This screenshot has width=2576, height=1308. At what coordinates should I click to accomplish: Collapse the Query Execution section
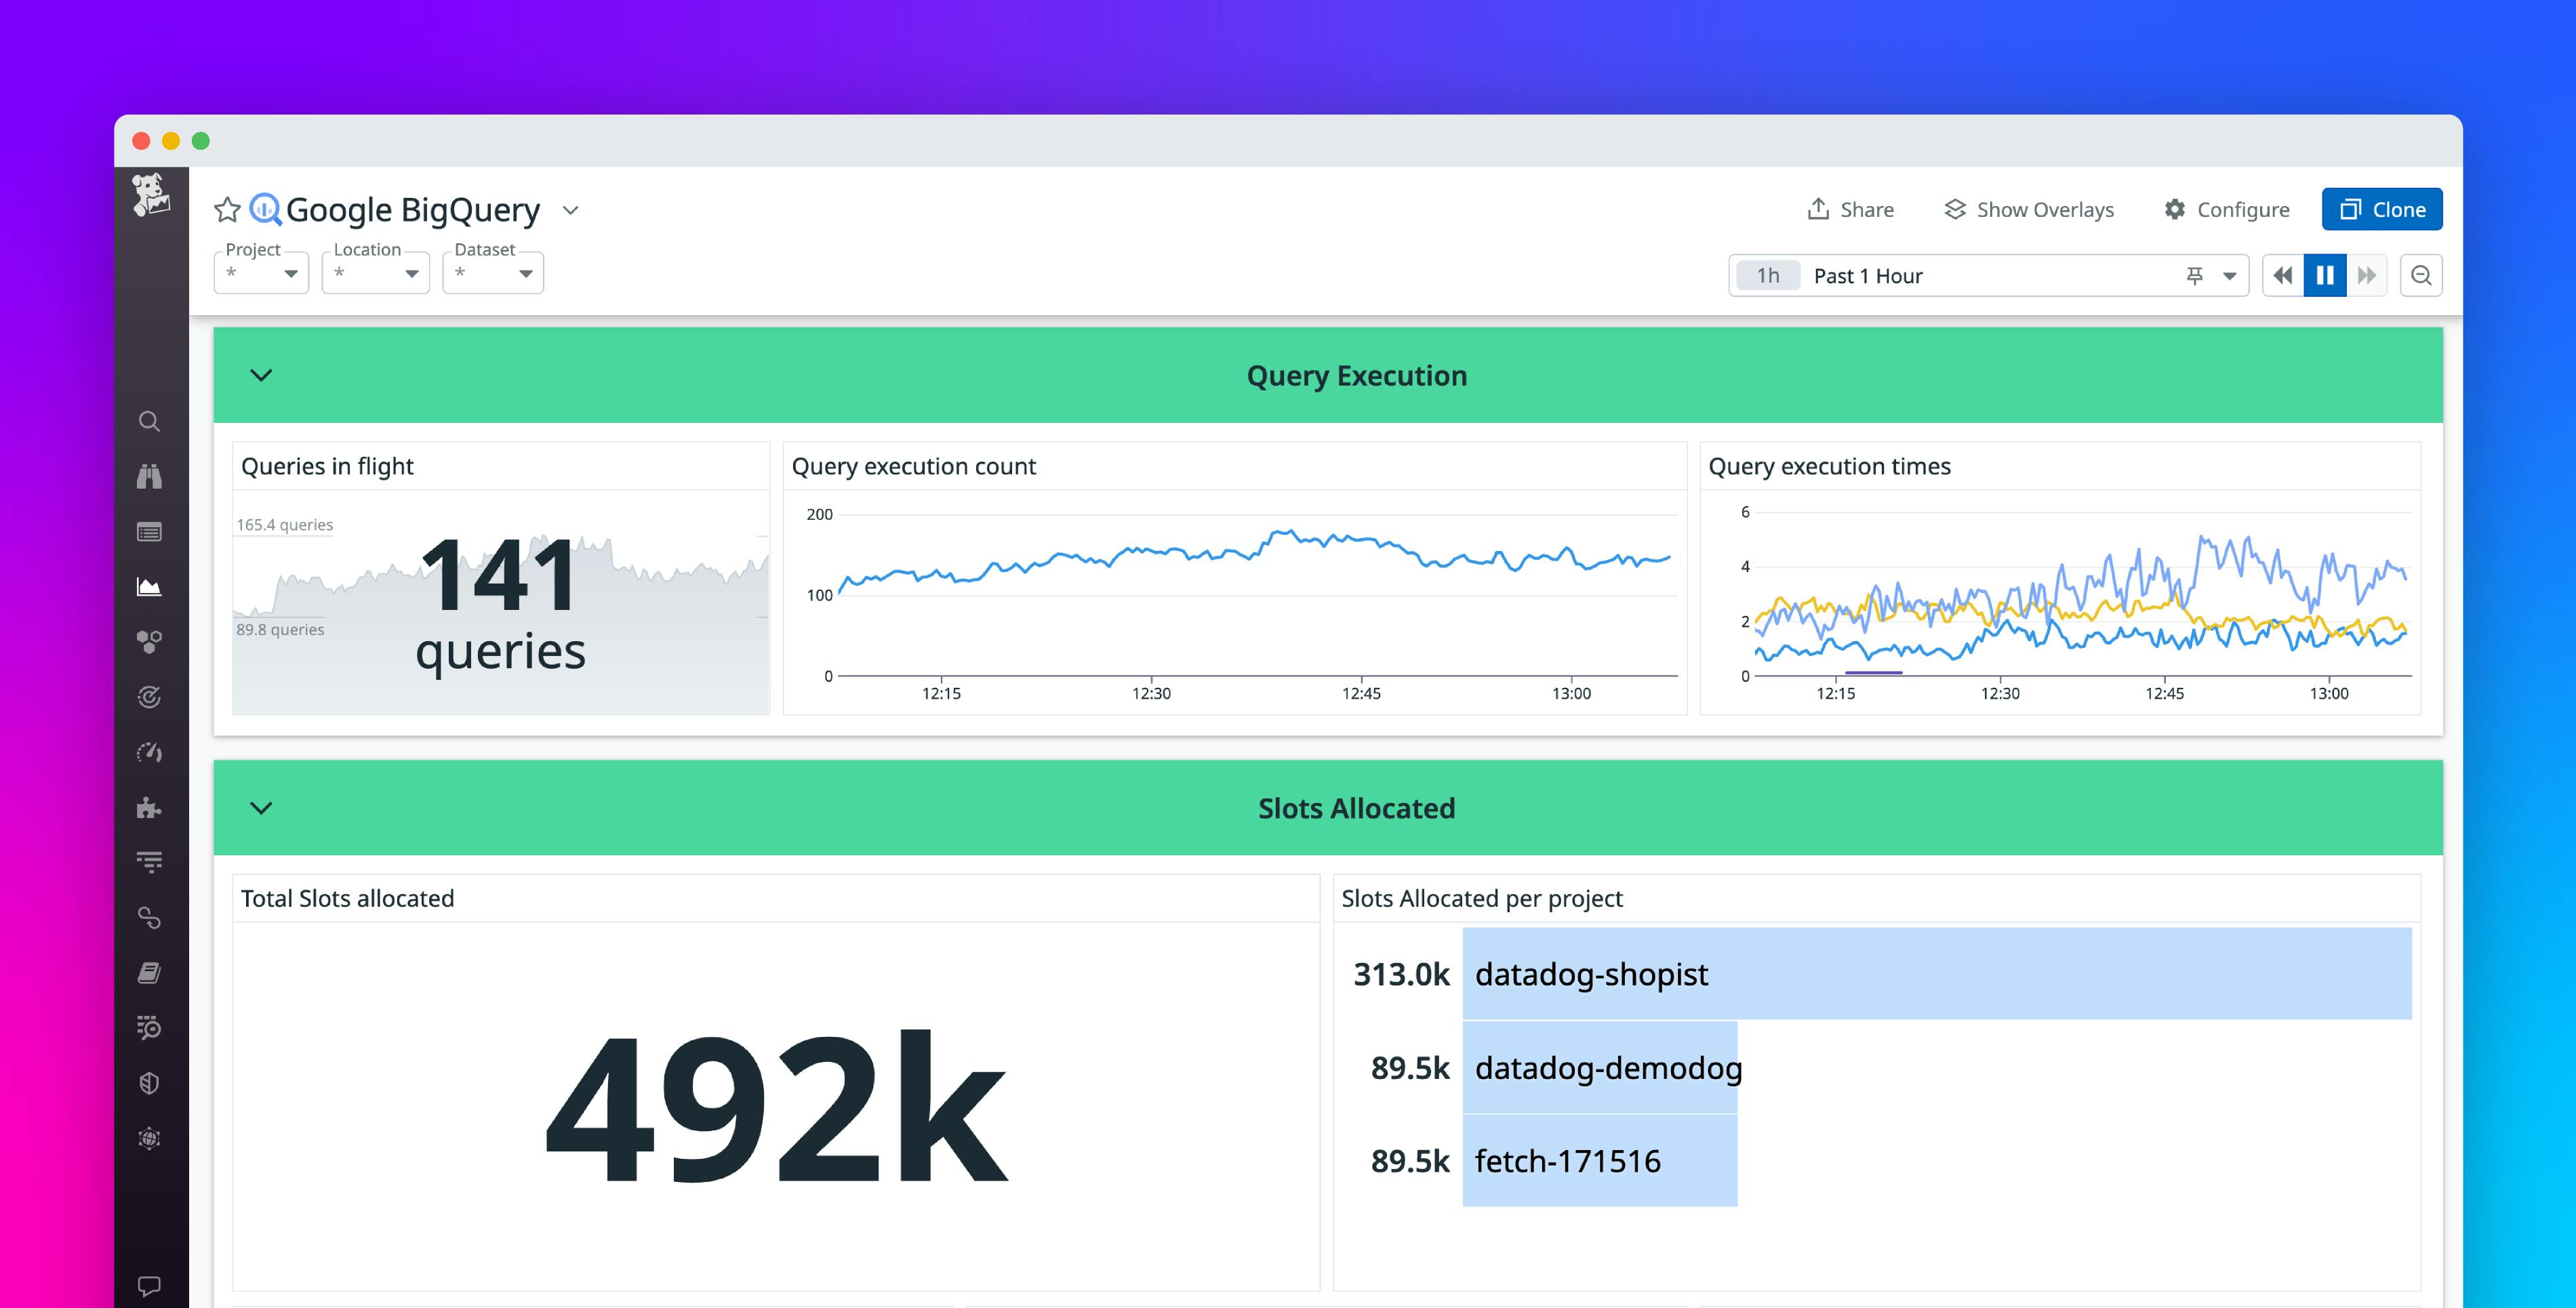(262, 375)
